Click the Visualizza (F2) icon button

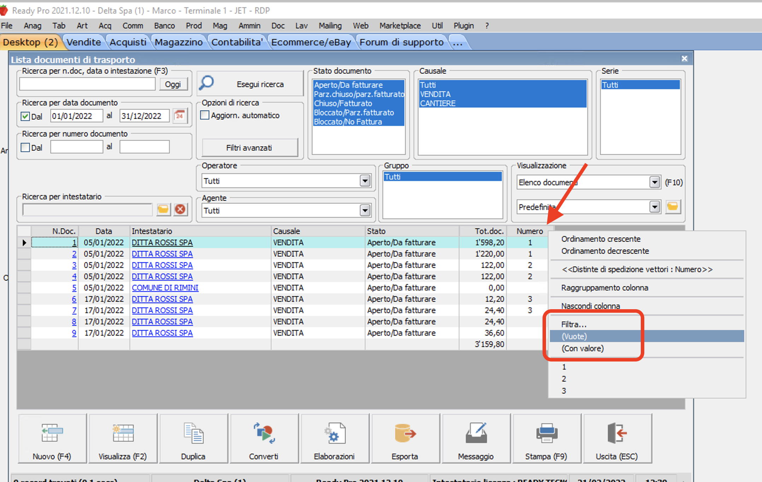[x=123, y=434]
